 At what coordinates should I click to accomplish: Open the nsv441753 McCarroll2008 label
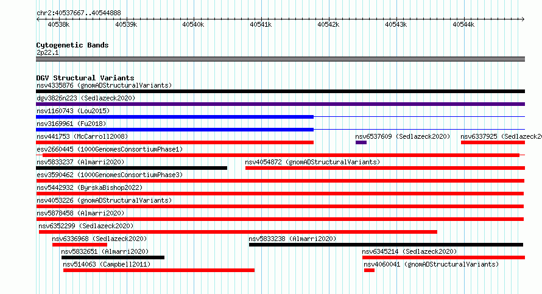82,136
